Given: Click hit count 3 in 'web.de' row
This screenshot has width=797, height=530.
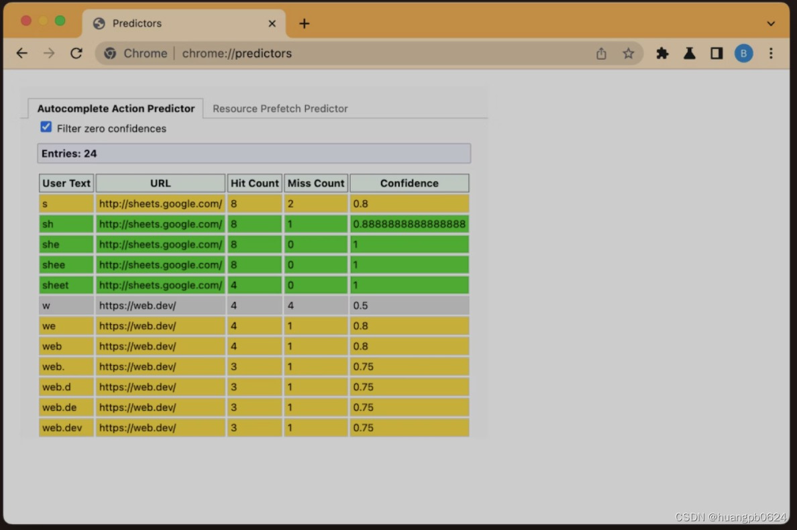Looking at the screenshot, I should (x=255, y=407).
